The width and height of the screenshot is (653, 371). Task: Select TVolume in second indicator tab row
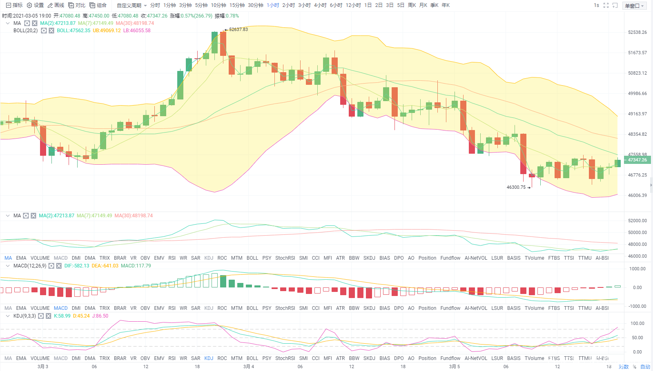click(x=535, y=308)
